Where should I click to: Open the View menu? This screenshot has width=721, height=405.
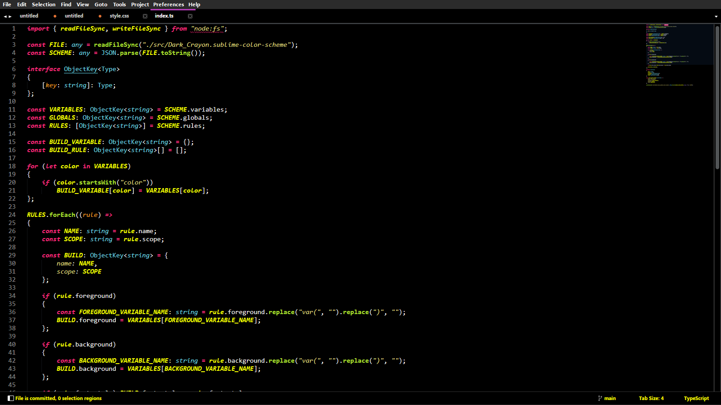pyautogui.click(x=83, y=4)
